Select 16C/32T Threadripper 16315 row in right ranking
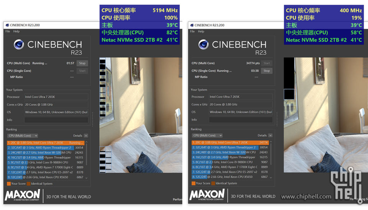This screenshot has height=210, width=368. pos(230,157)
